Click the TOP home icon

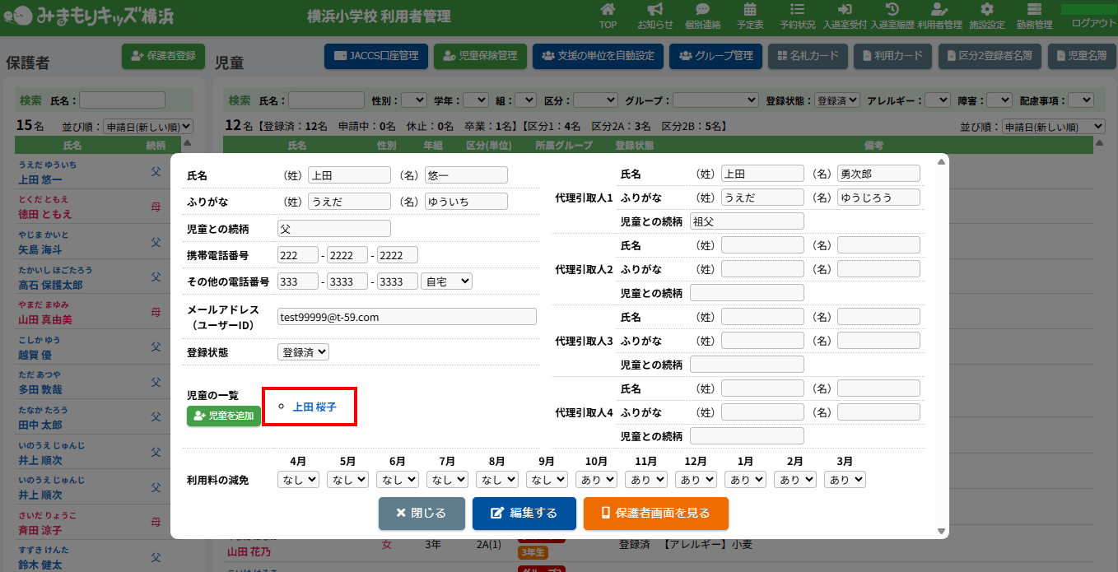pyautogui.click(x=608, y=10)
